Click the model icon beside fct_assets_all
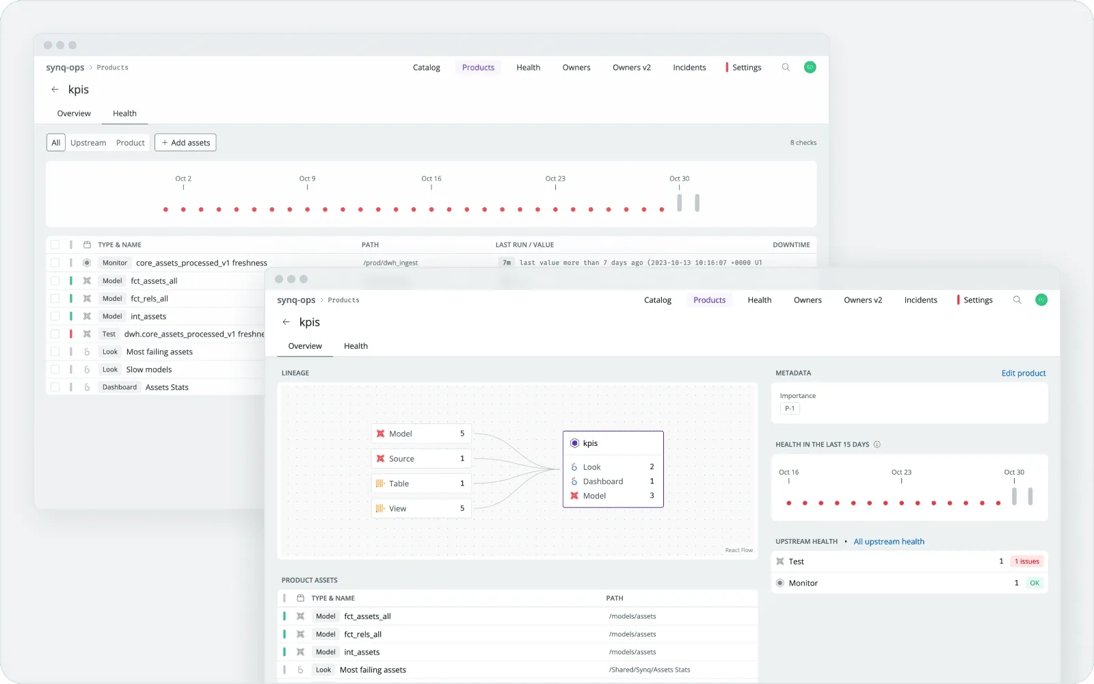Screen dimensions: 1094x684 pos(87,280)
